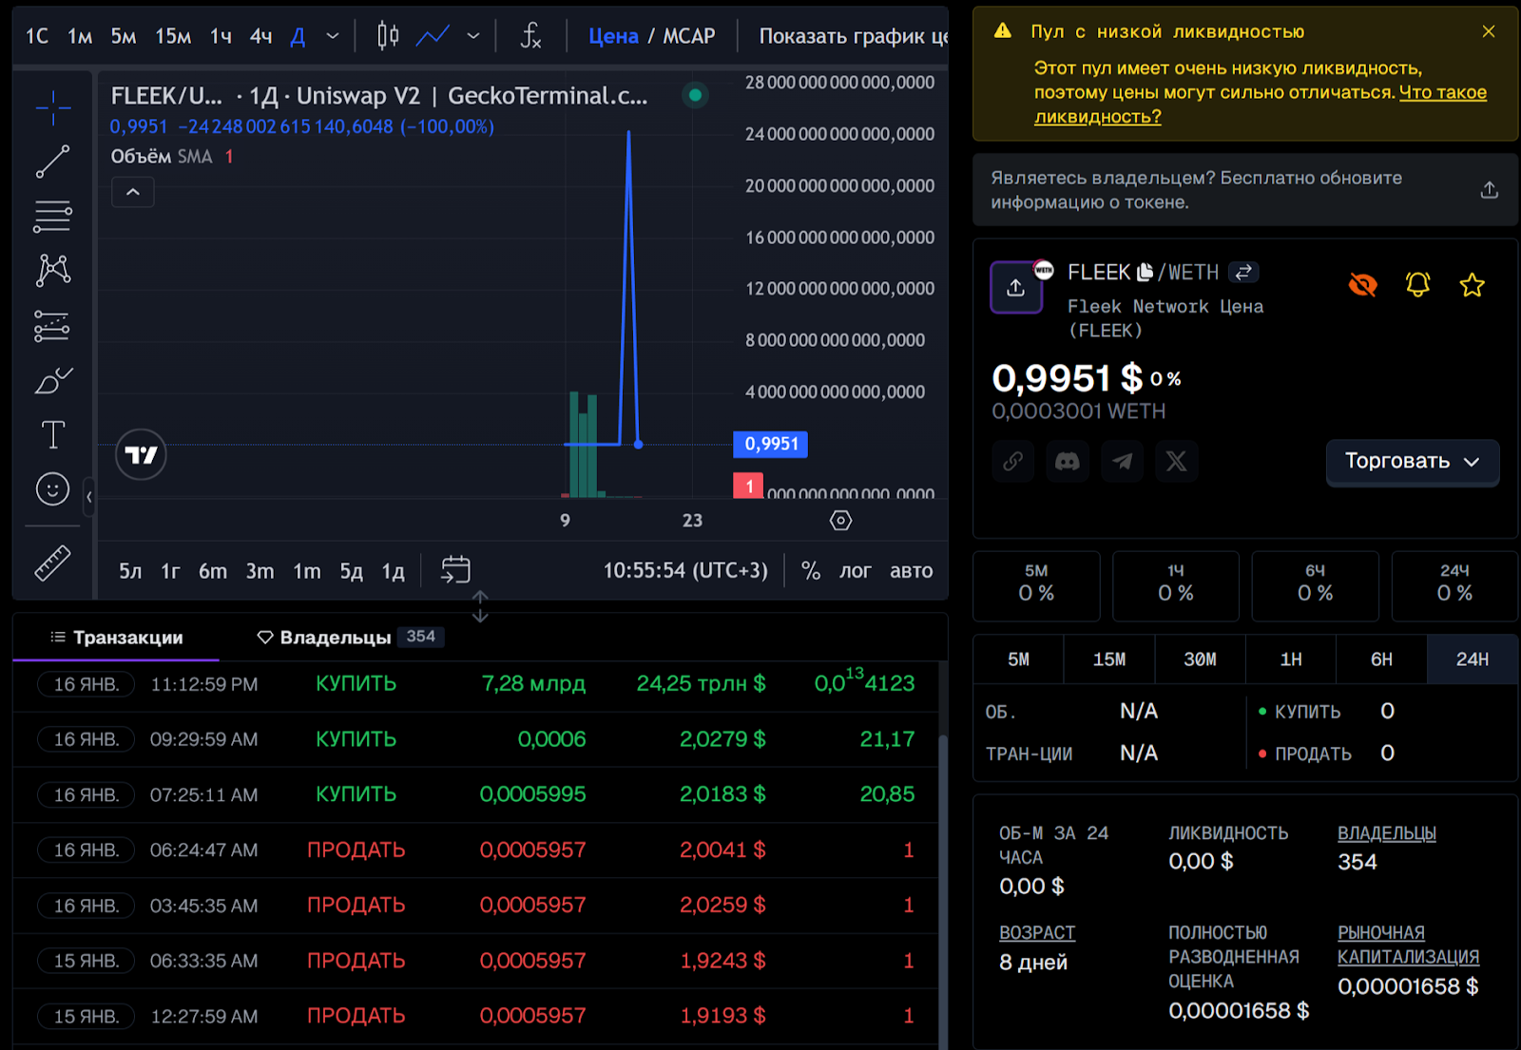This screenshot has height=1050, width=1521.
Task: Click the price alert bell icon
Action: [1417, 284]
